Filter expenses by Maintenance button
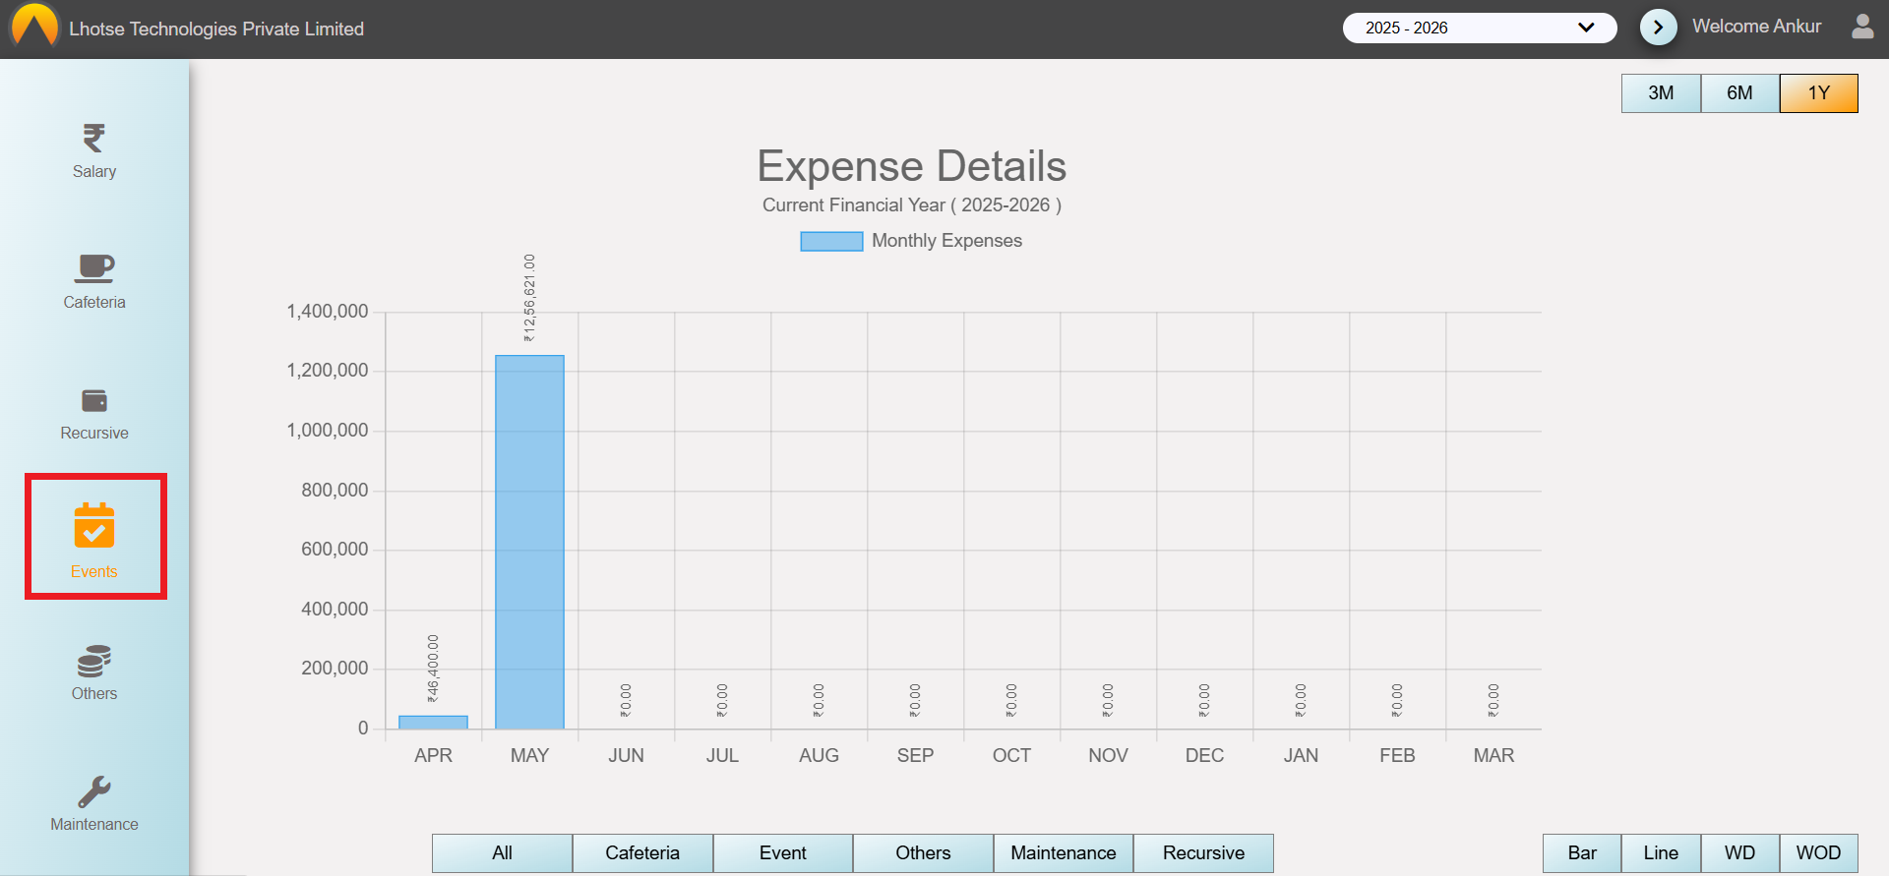The width and height of the screenshot is (1889, 876). click(1064, 853)
